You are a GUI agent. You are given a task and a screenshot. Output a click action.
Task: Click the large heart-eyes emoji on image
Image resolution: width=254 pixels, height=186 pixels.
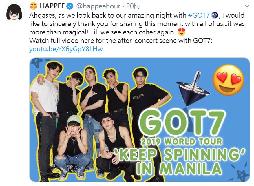click(x=228, y=80)
